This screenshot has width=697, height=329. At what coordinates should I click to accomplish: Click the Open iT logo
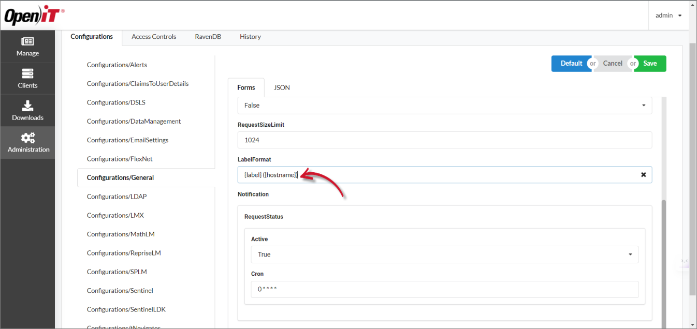(x=32, y=15)
